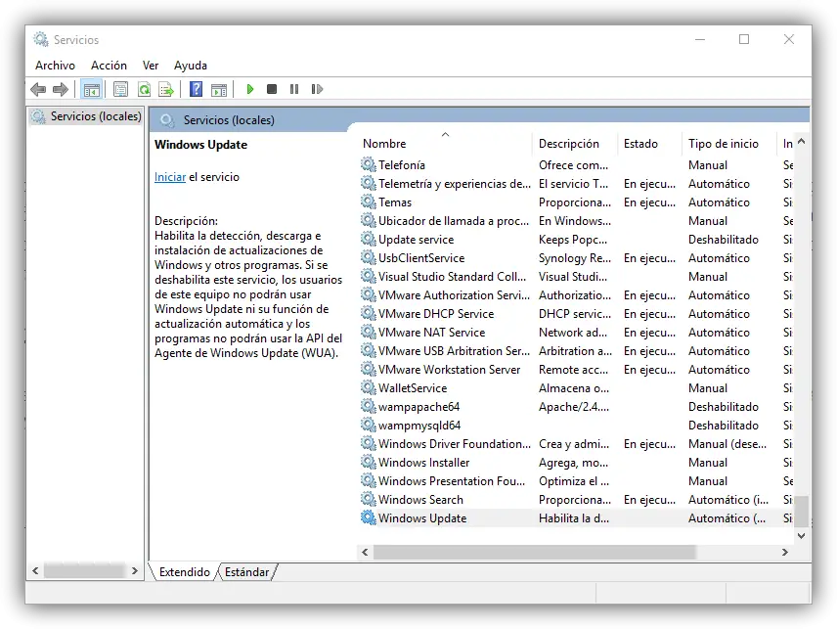
Task: Click the left pane scroll right arrow
Action: [135, 571]
